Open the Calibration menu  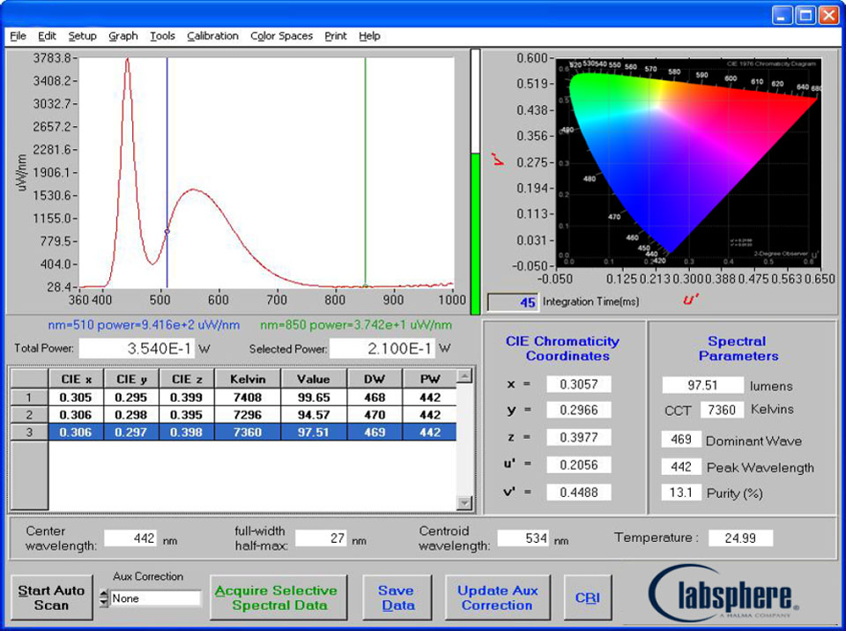tap(212, 36)
